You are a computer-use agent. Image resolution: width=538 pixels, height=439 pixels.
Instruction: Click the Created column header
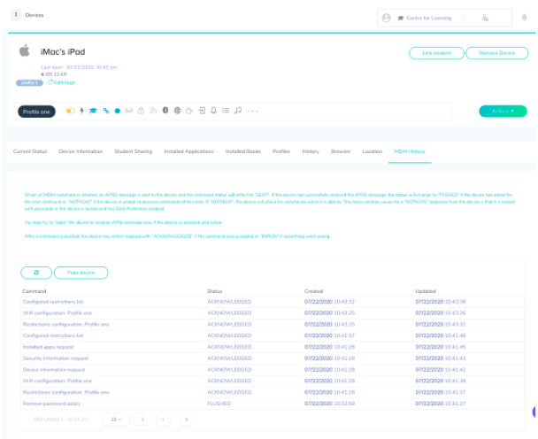coord(313,291)
